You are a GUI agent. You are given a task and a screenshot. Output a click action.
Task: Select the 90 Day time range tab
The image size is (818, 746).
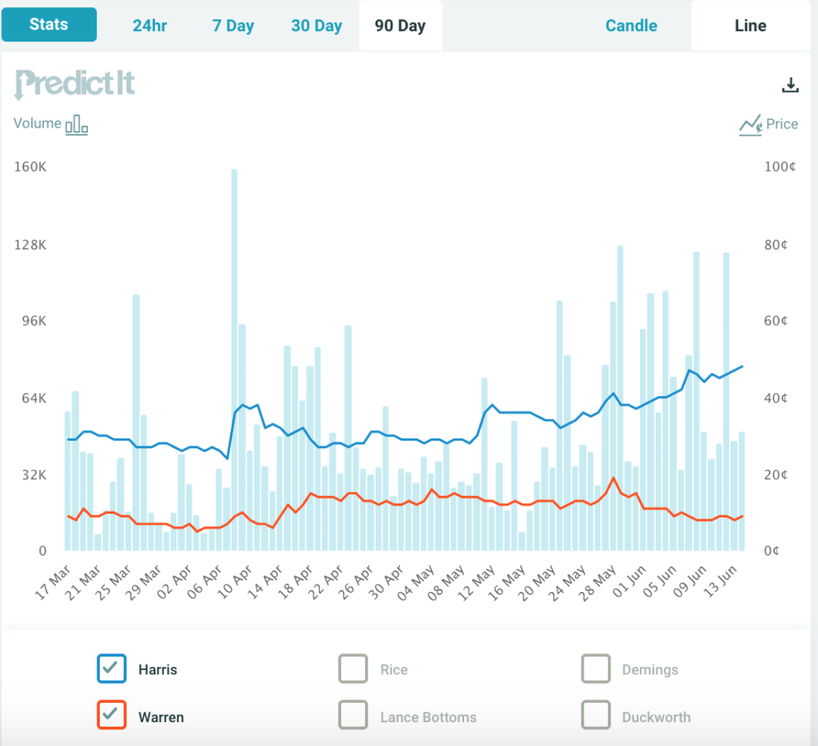[399, 25]
